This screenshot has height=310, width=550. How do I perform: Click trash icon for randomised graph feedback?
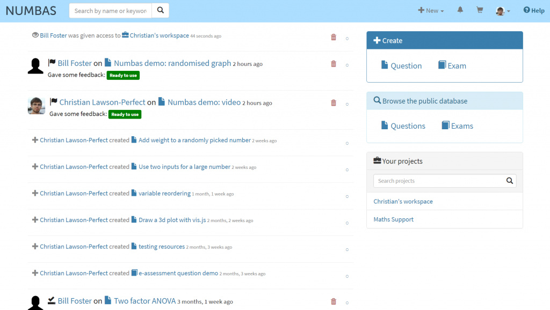coord(334,64)
